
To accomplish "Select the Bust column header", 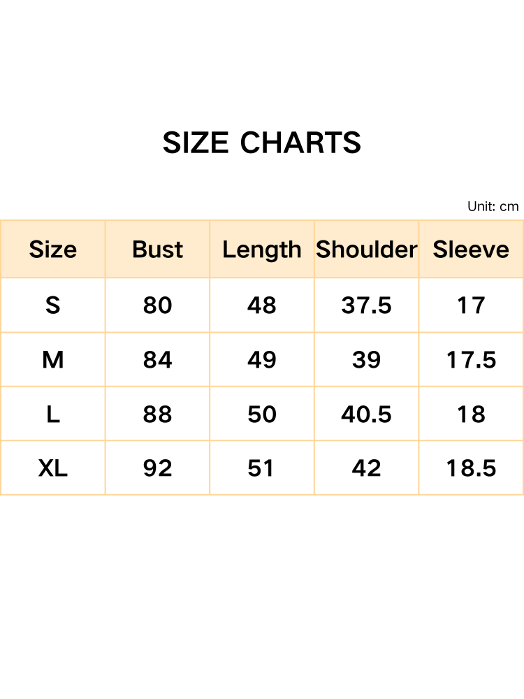I will (x=157, y=250).
